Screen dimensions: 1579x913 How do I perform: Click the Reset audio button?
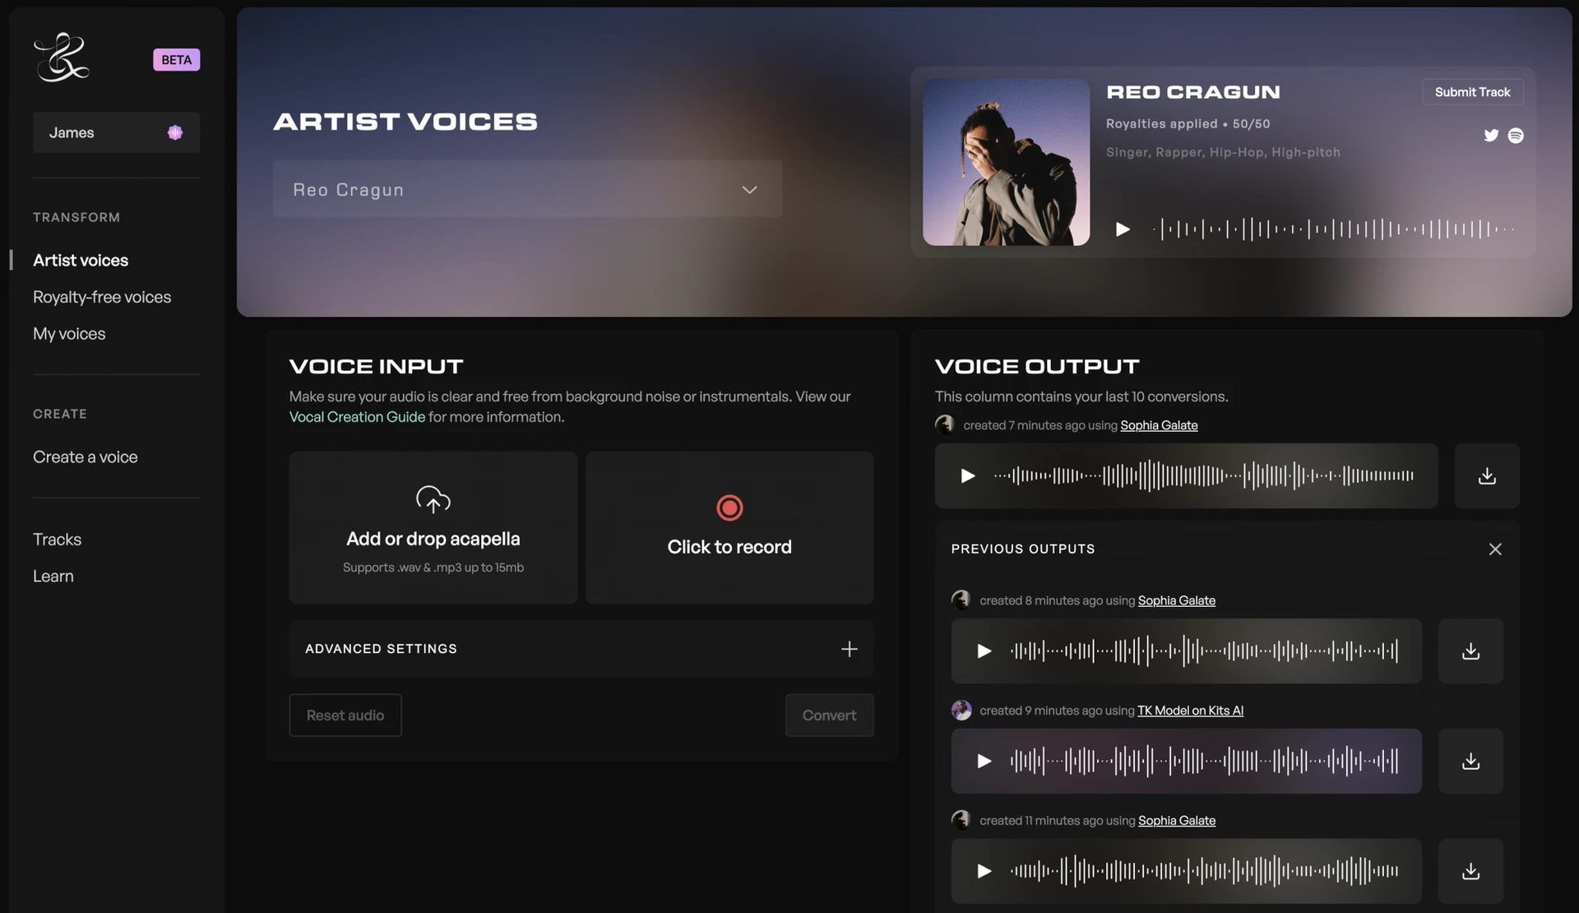pos(345,716)
